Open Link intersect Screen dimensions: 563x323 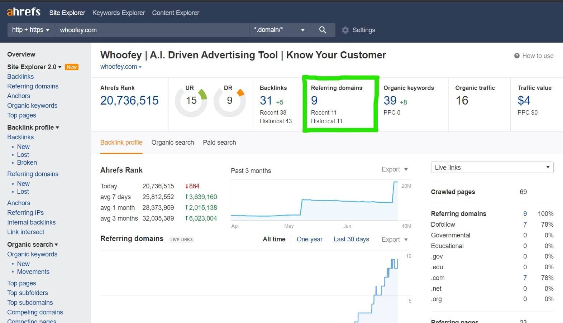point(25,232)
